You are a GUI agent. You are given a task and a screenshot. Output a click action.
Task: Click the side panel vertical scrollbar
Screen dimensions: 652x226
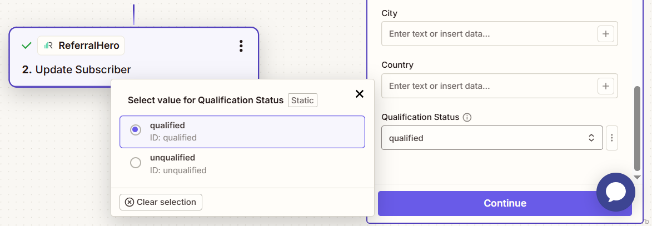pos(637,128)
